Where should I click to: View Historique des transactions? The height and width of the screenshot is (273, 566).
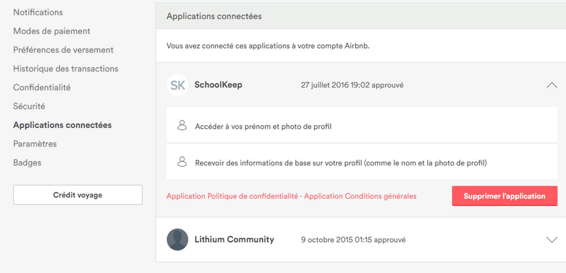pyautogui.click(x=66, y=69)
